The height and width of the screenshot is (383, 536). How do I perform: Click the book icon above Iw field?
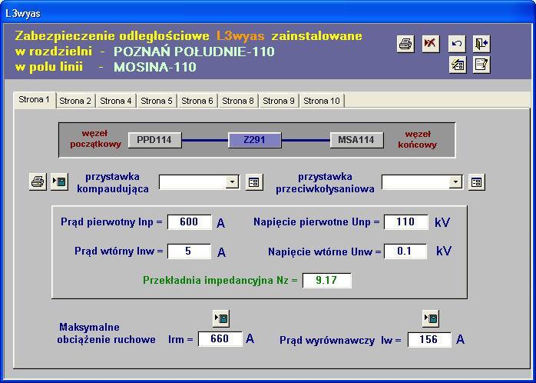pos(430,318)
